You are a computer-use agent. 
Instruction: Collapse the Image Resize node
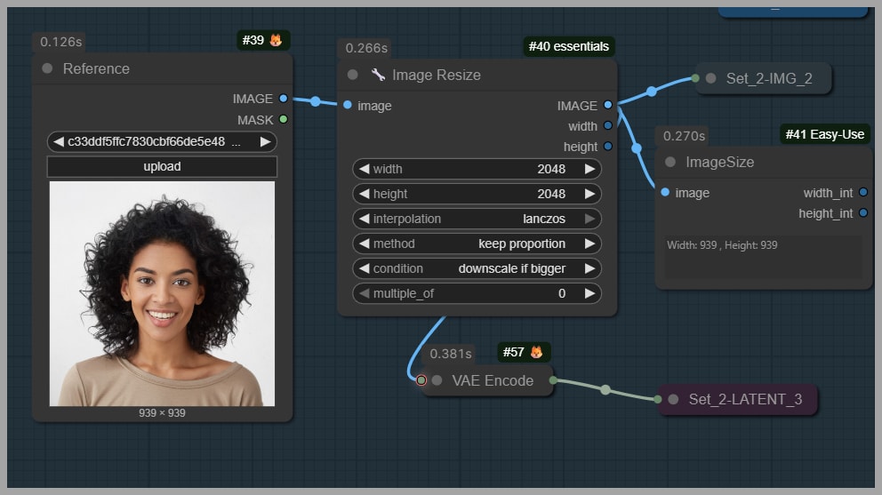point(353,75)
